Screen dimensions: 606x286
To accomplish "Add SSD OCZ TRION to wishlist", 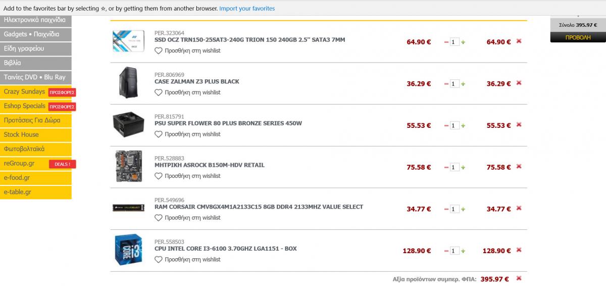I will [188, 51].
